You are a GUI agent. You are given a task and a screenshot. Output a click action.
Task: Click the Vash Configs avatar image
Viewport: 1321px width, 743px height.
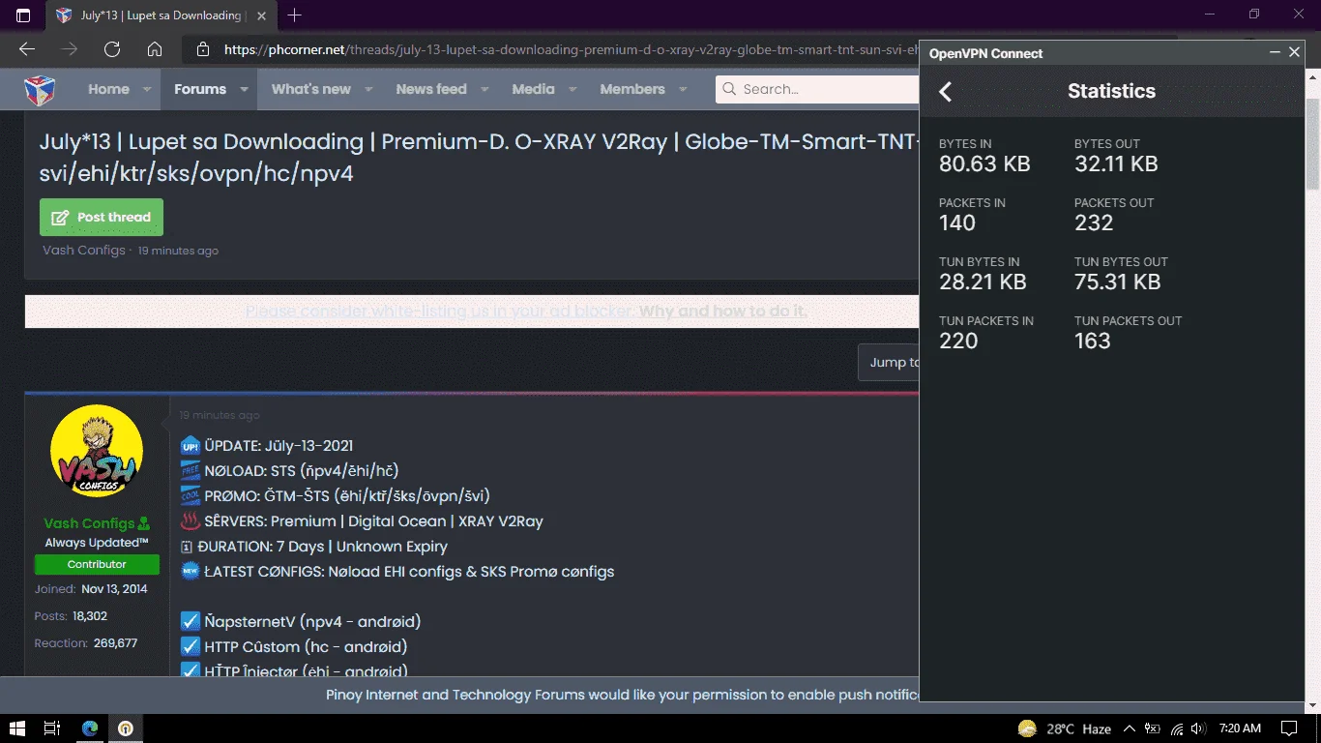pyautogui.click(x=97, y=452)
